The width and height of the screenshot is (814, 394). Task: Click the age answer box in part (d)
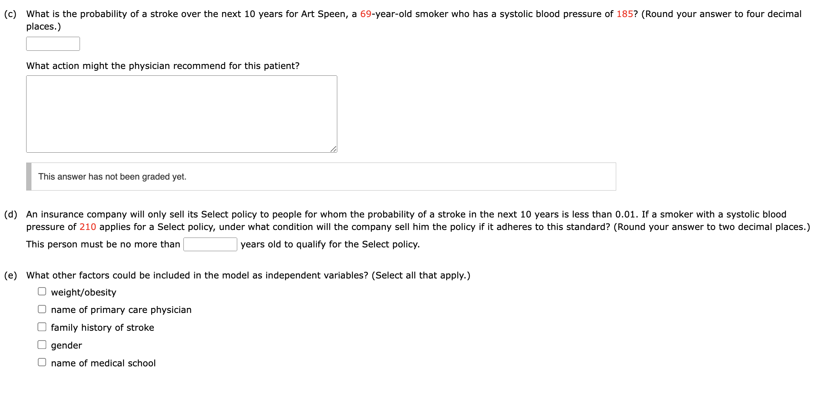click(210, 244)
